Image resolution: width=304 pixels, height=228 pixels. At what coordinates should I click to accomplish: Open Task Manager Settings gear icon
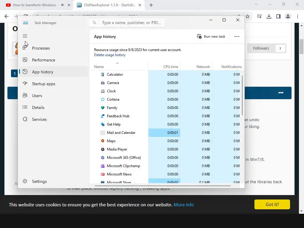pyautogui.click(x=25, y=181)
